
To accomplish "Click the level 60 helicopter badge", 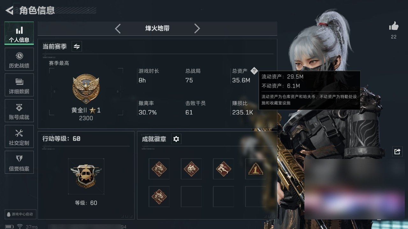I will click(x=86, y=176).
